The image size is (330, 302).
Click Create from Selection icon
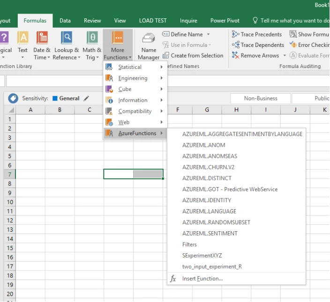166,56
